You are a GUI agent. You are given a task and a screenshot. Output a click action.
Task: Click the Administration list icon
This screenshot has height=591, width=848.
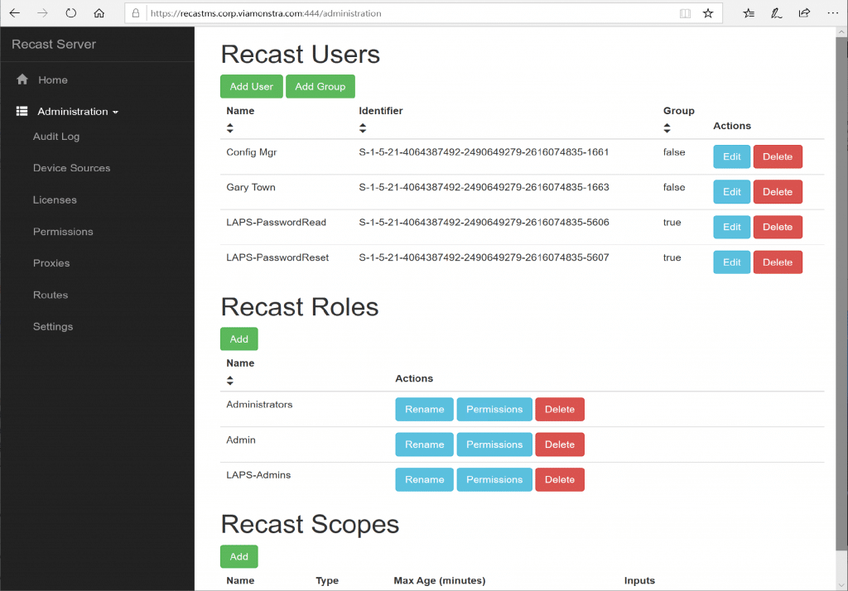click(x=22, y=111)
